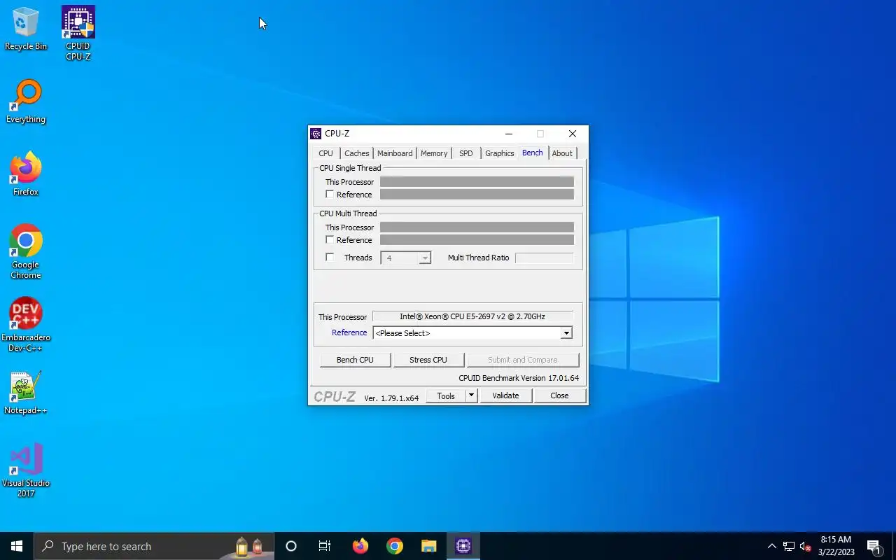Select the Firefox desktop shortcut

(x=26, y=175)
